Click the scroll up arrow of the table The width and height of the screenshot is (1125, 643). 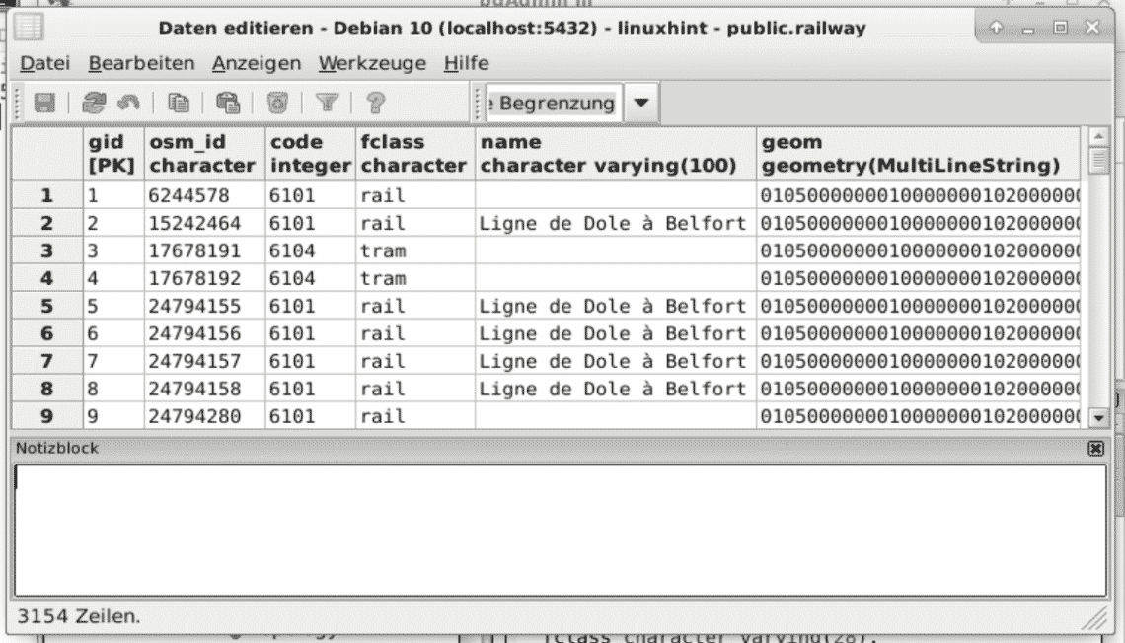coord(1098,136)
